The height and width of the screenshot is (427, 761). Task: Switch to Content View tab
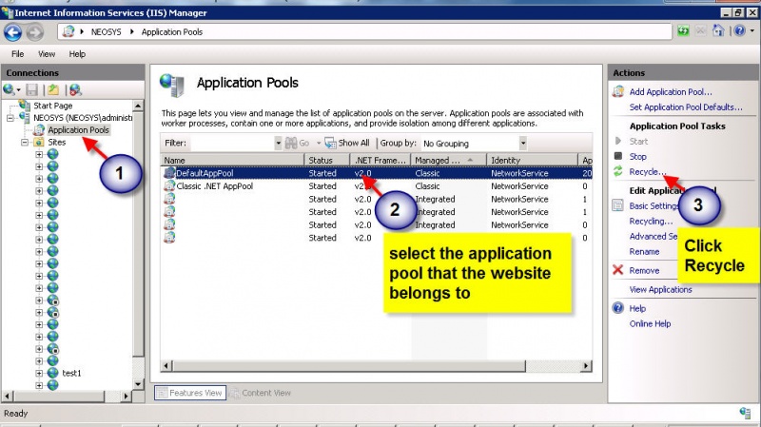click(x=260, y=393)
